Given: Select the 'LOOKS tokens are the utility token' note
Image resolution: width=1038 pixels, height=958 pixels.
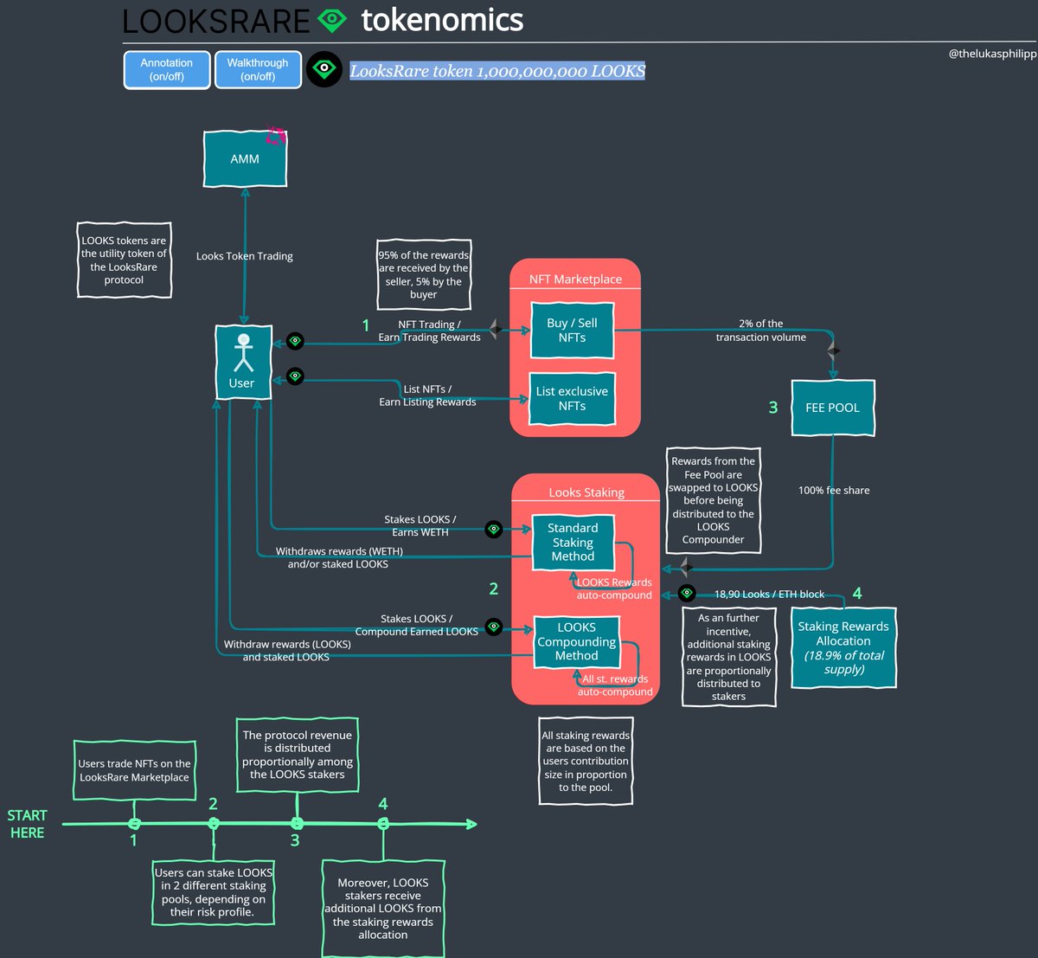Looking at the screenshot, I should click(x=124, y=260).
